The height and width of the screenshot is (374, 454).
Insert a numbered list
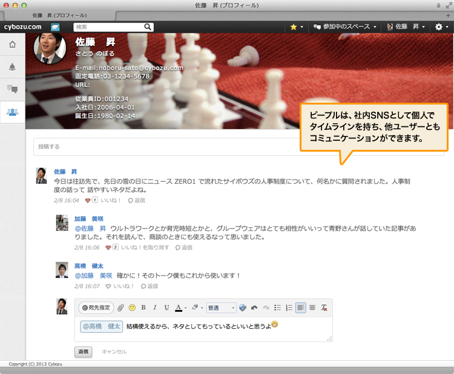coord(289,308)
